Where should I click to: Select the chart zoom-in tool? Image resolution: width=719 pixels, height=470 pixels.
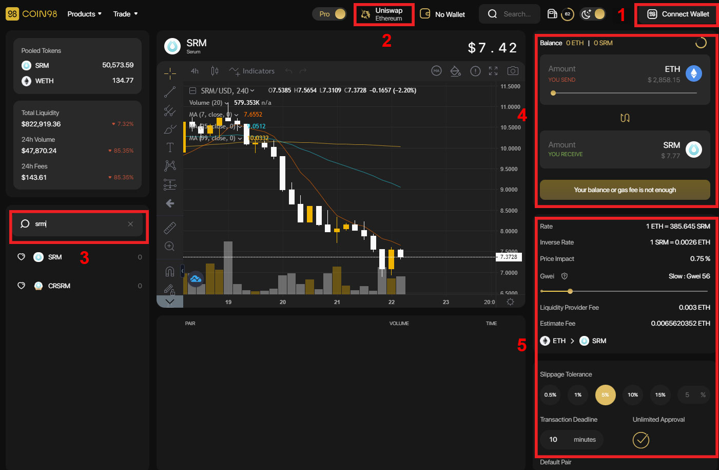[170, 246]
